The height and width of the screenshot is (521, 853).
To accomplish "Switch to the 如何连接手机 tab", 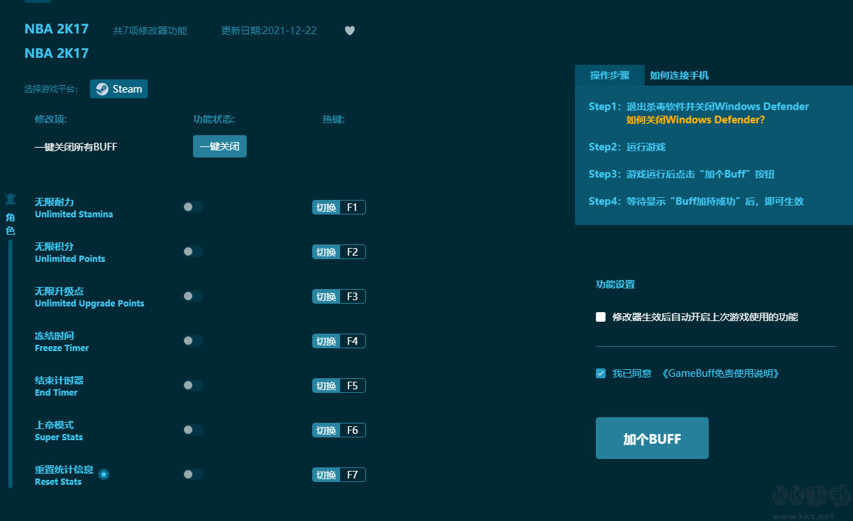I will (679, 75).
